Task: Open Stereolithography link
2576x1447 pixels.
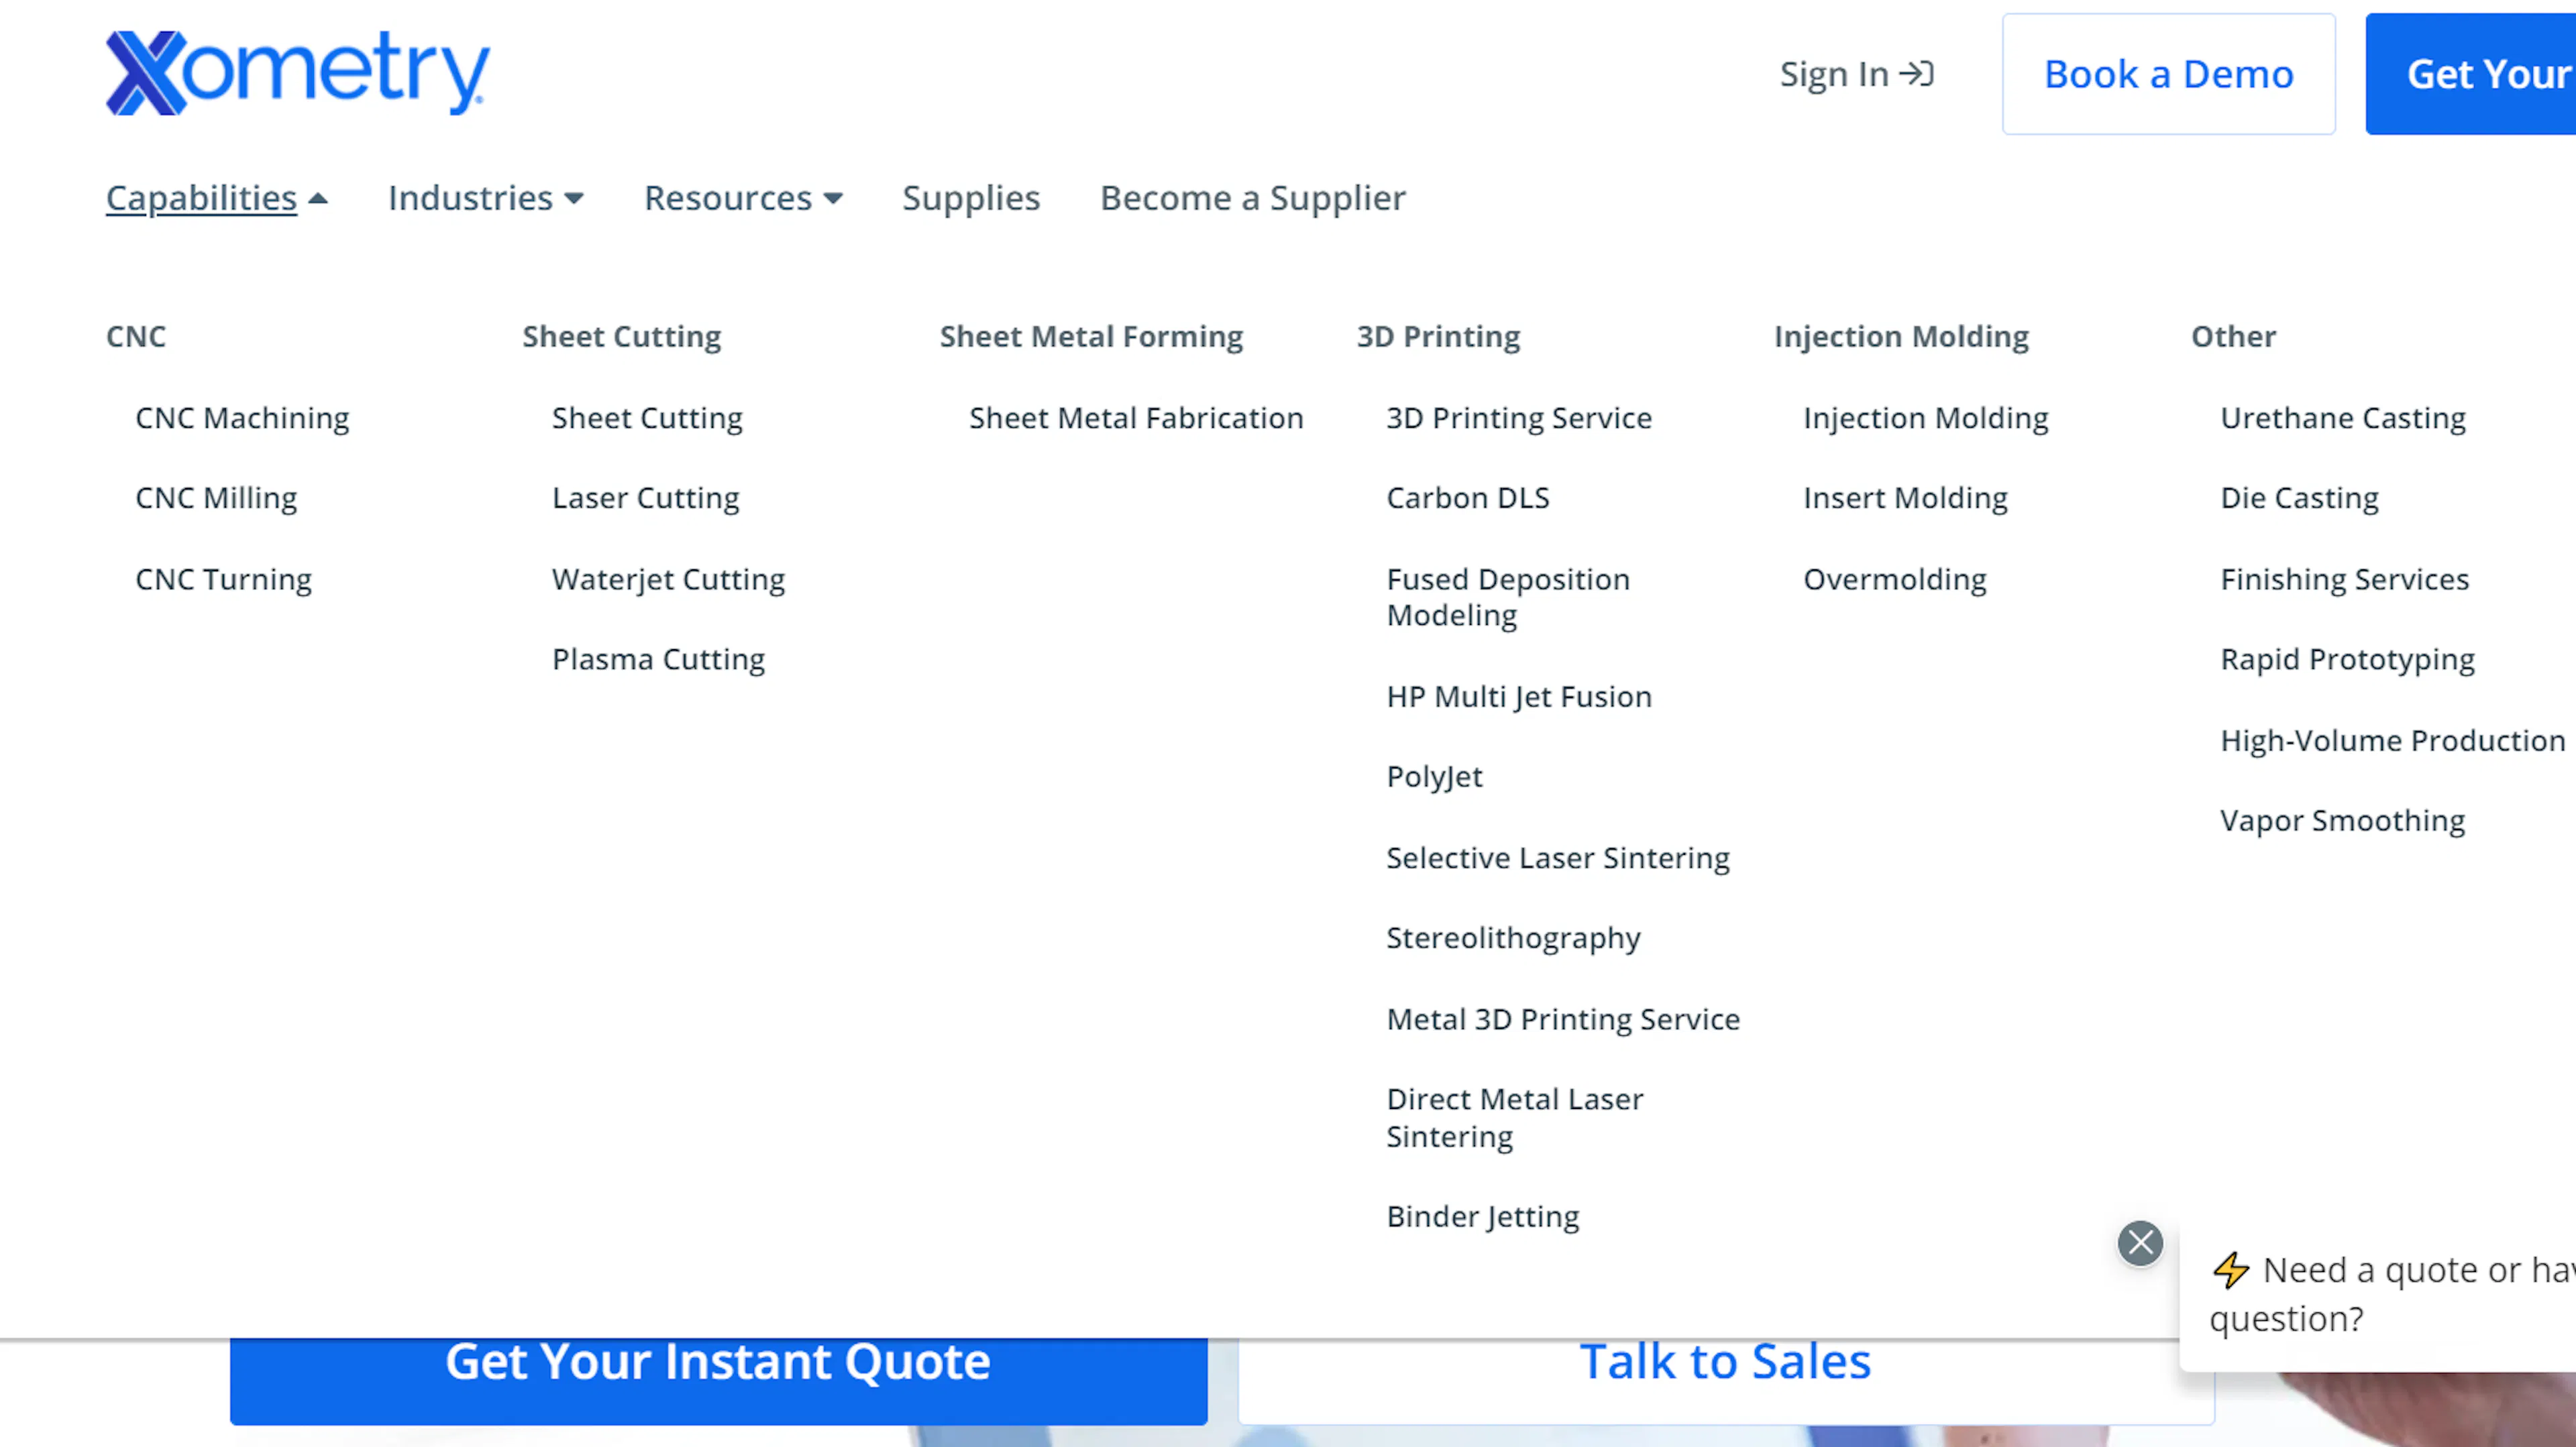Action: pos(1513,937)
